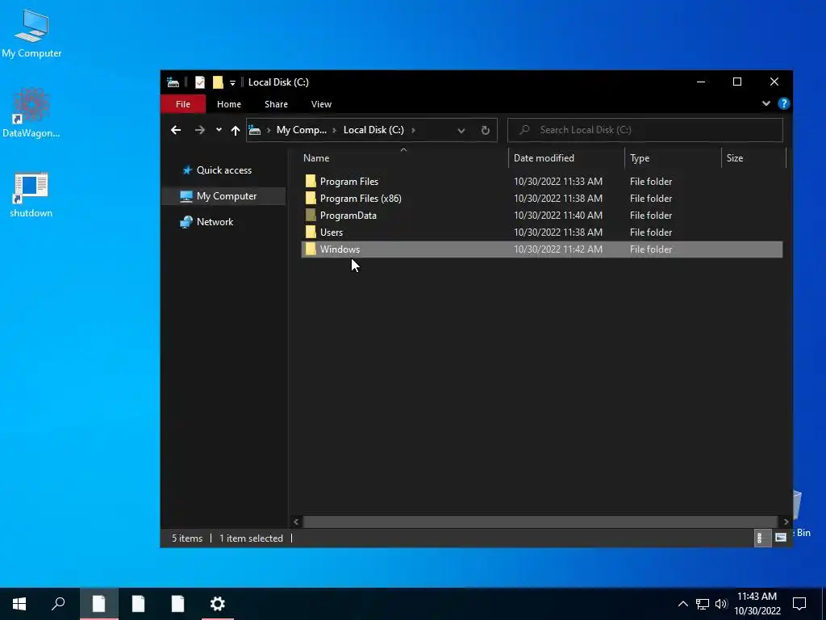The height and width of the screenshot is (620, 826).
Task: Sort by the Type column header
Action: [673, 158]
